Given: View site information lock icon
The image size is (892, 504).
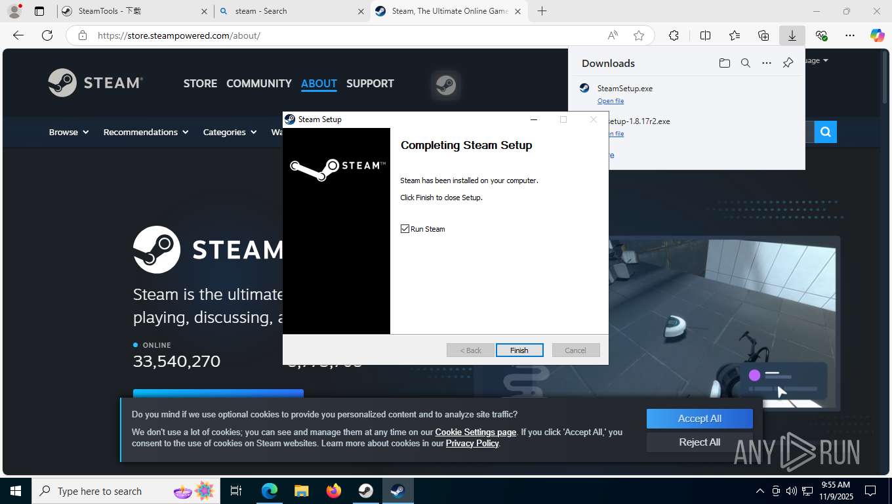Looking at the screenshot, I should click(x=83, y=35).
